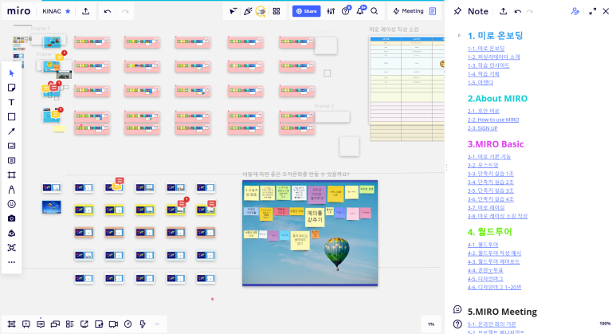This screenshot has height=334, width=616.
Task: Open notifications bell icon
Action: [360, 10]
